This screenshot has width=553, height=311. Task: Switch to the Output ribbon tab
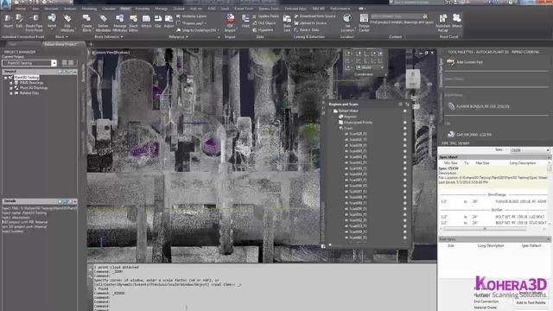tap(179, 9)
